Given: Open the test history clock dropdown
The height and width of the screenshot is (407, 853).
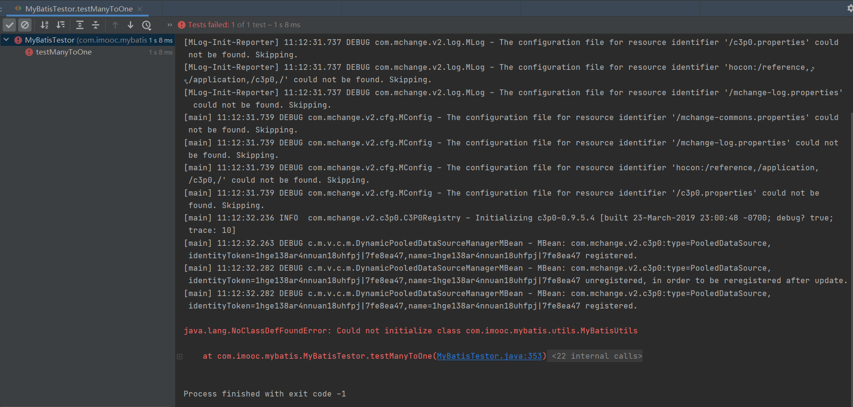Looking at the screenshot, I should click(147, 25).
